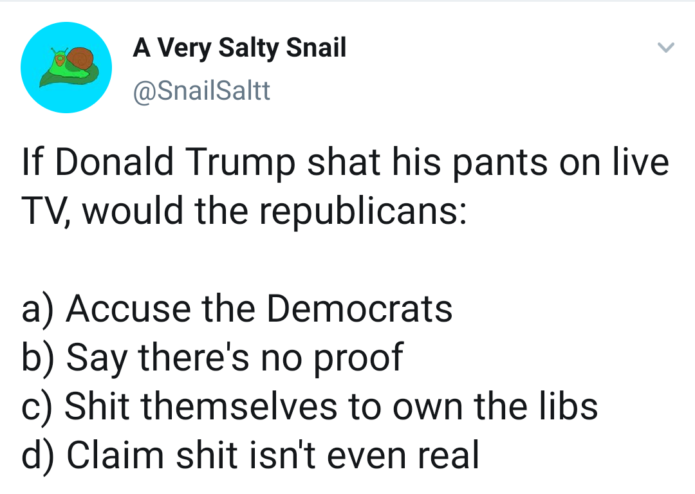
Task: Select option d) Claim it isn't real
Action: pyautogui.click(x=250, y=455)
